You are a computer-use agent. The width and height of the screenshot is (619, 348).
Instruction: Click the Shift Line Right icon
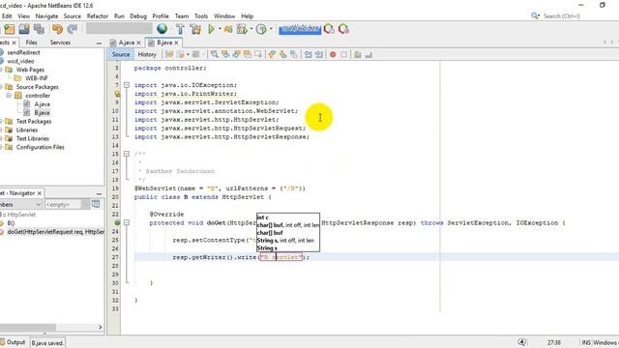319,54
